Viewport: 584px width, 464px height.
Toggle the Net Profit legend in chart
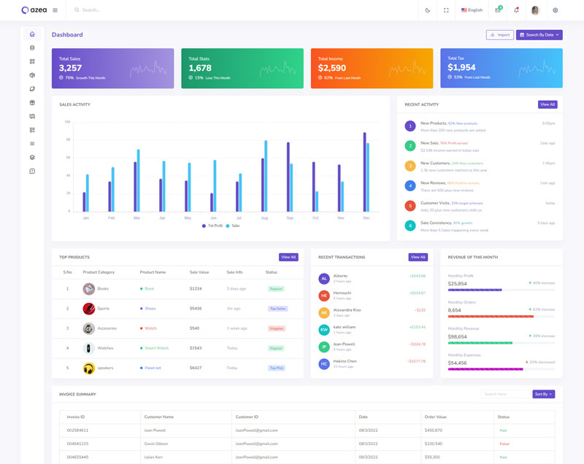tap(212, 226)
